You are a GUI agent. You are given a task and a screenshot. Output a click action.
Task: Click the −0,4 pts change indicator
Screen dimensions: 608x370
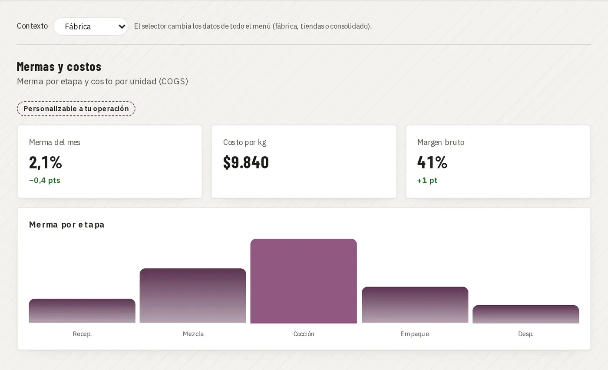[45, 180]
